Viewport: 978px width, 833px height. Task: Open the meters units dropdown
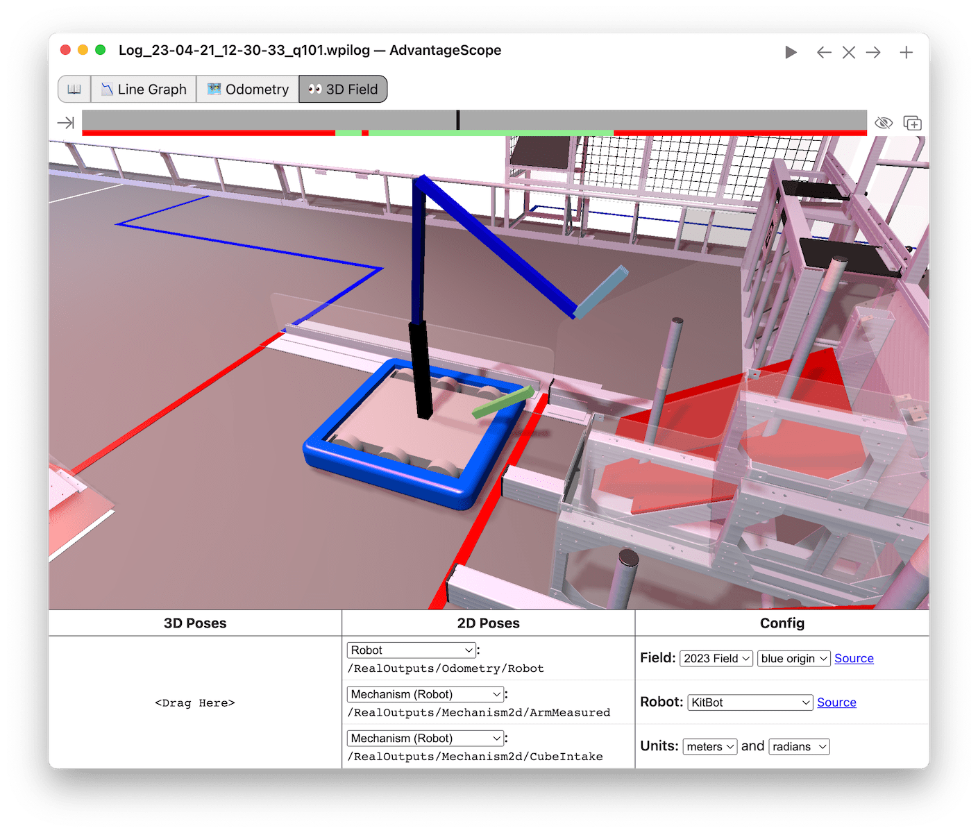[709, 747]
